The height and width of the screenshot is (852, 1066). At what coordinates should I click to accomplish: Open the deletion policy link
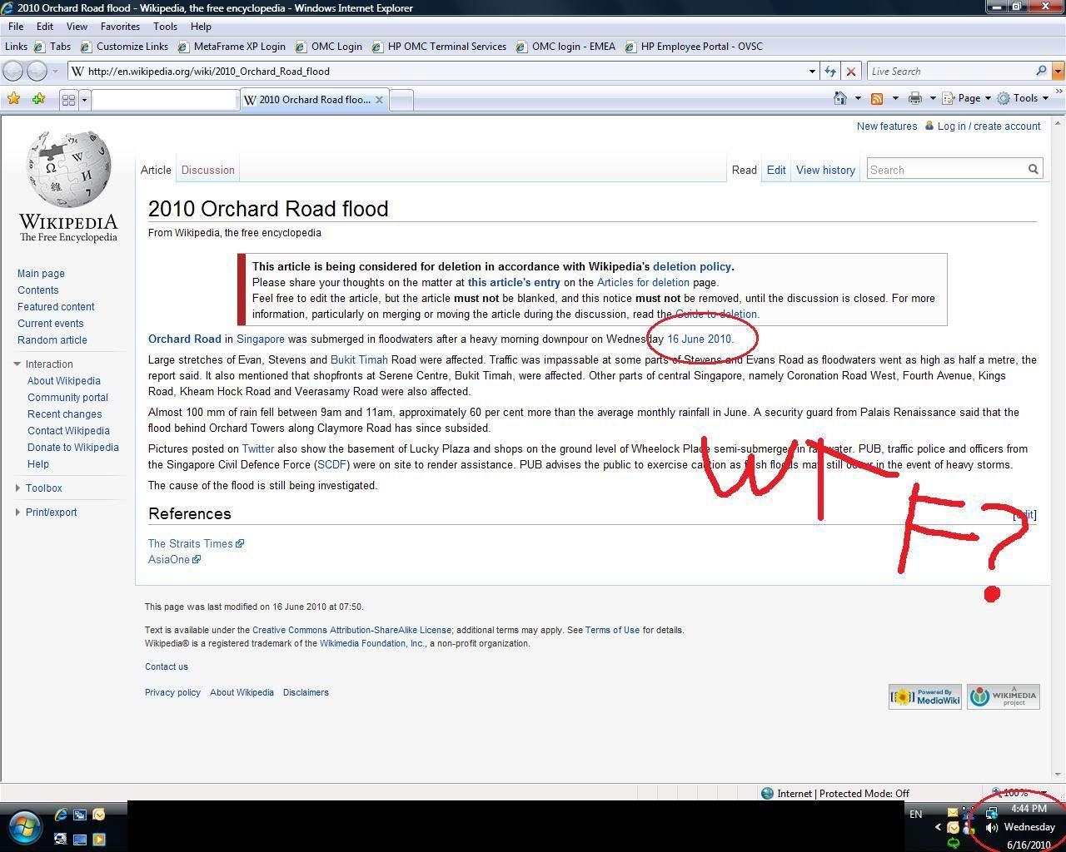[691, 267]
